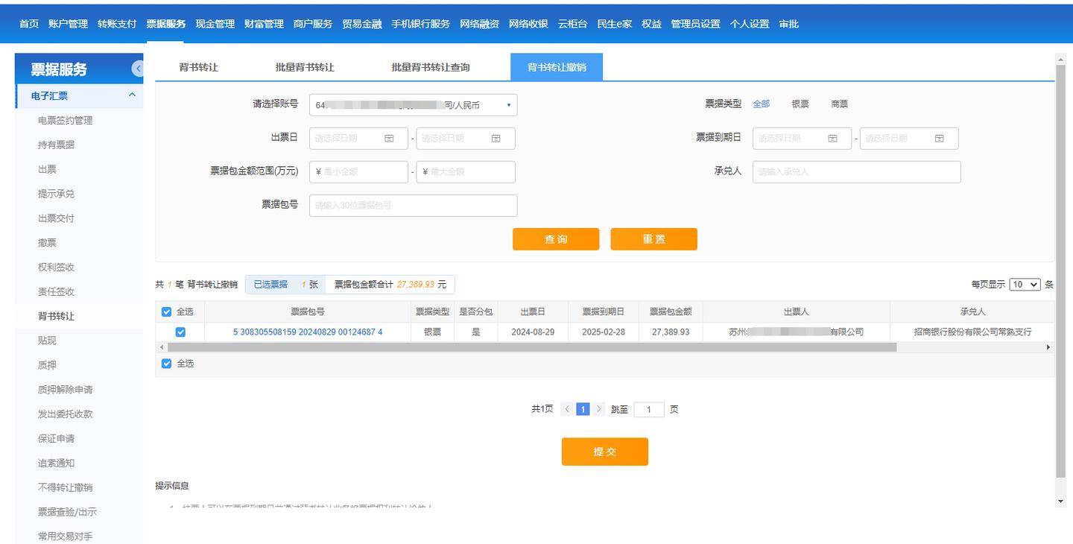Open calendar icon for 出票日 end date
The image size is (1073, 544).
(496, 139)
